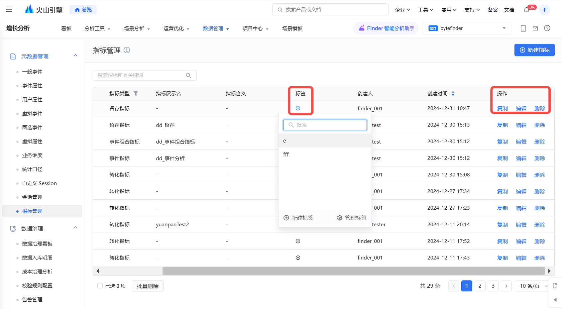Expand the 费用 top menu

click(449, 10)
